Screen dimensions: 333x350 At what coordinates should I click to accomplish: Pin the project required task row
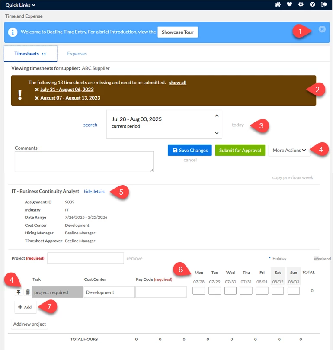(19, 292)
